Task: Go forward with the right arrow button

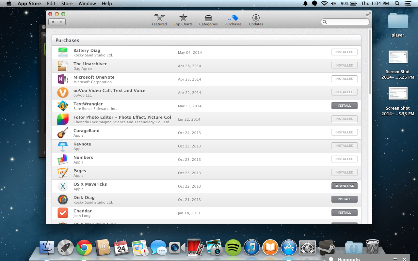Action: [61, 22]
